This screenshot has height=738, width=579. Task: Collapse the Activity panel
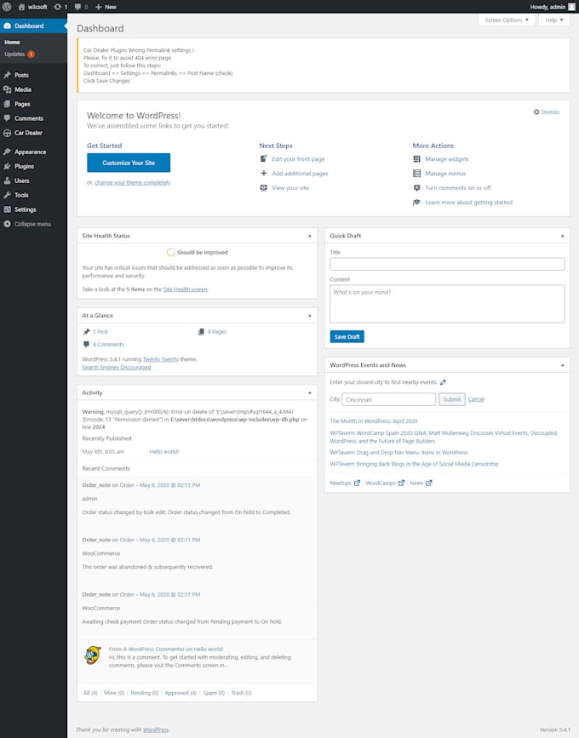pyautogui.click(x=310, y=392)
